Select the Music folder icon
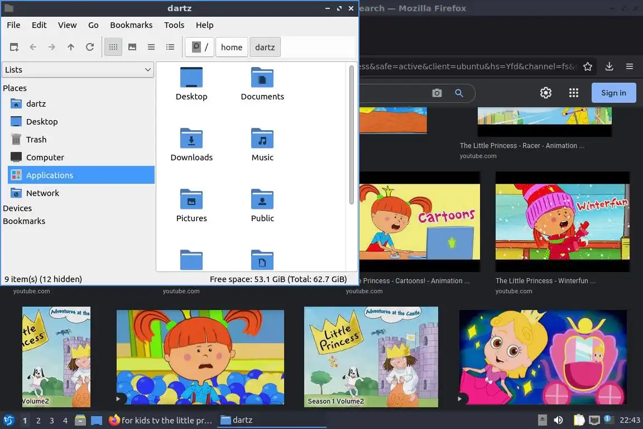Image resolution: width=643 pixels, height=429 pixels. coord(262,145)
